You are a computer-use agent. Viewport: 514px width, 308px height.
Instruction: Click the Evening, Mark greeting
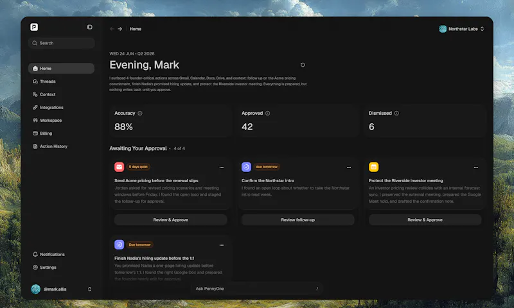[x=144, y=65]
